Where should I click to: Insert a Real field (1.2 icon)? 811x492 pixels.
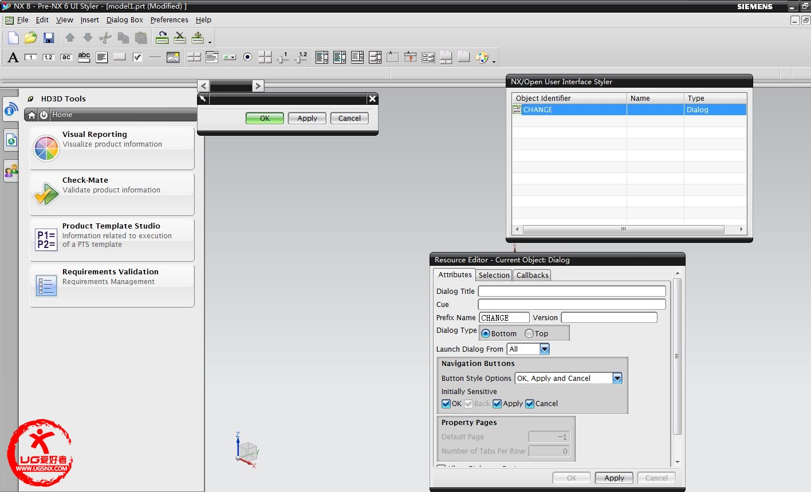[49, 57]
